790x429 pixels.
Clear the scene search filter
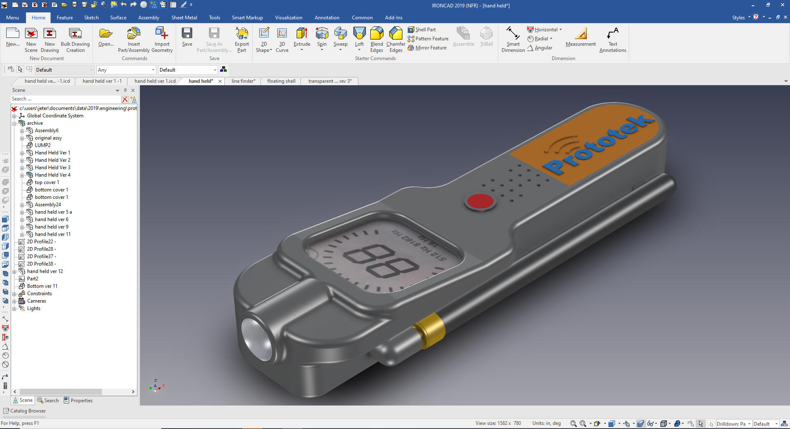[x=125, y=99]
